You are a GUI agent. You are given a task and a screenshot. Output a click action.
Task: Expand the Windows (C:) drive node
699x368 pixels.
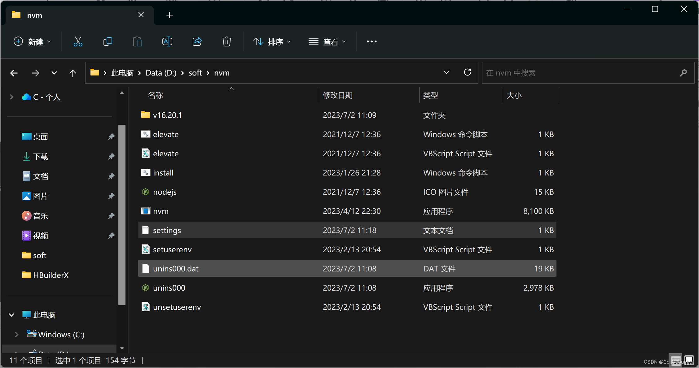click(16, 335)
